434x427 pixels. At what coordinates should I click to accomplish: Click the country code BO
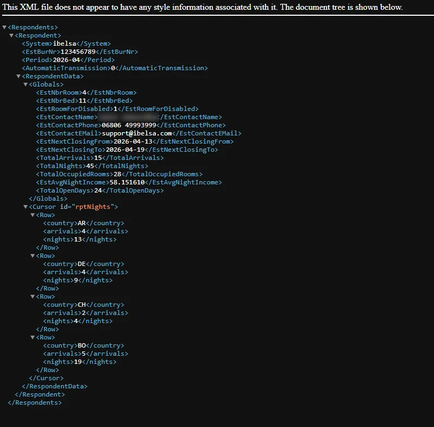click(x=81, y=345)
